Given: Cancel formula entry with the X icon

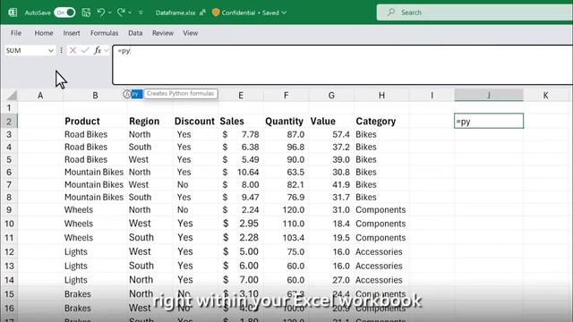Looking at the screenshot, I should pos(73,50).
